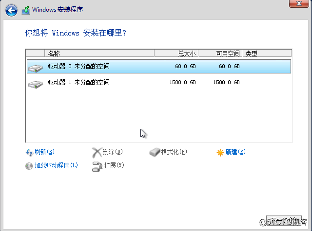This screenshot has height=231, width=312.
Task: Click the drive icon for 驱动器 1
Action: [36, 84]
